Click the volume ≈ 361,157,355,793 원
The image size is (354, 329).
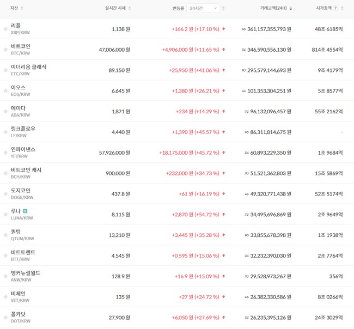(266, 29)
